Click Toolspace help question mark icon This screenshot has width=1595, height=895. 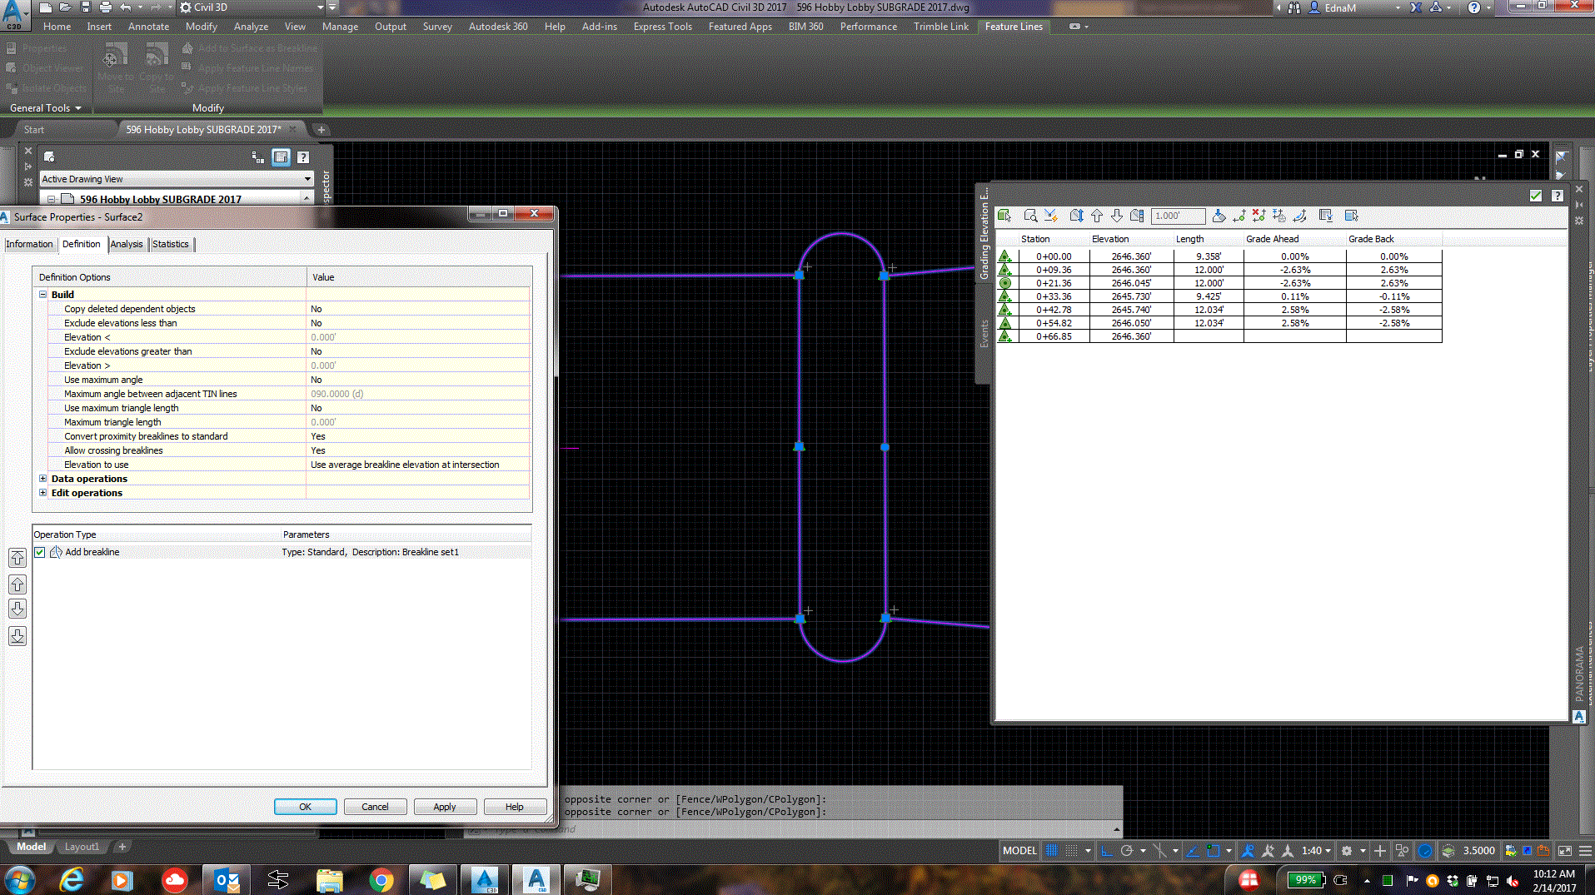tap(303, 157)
